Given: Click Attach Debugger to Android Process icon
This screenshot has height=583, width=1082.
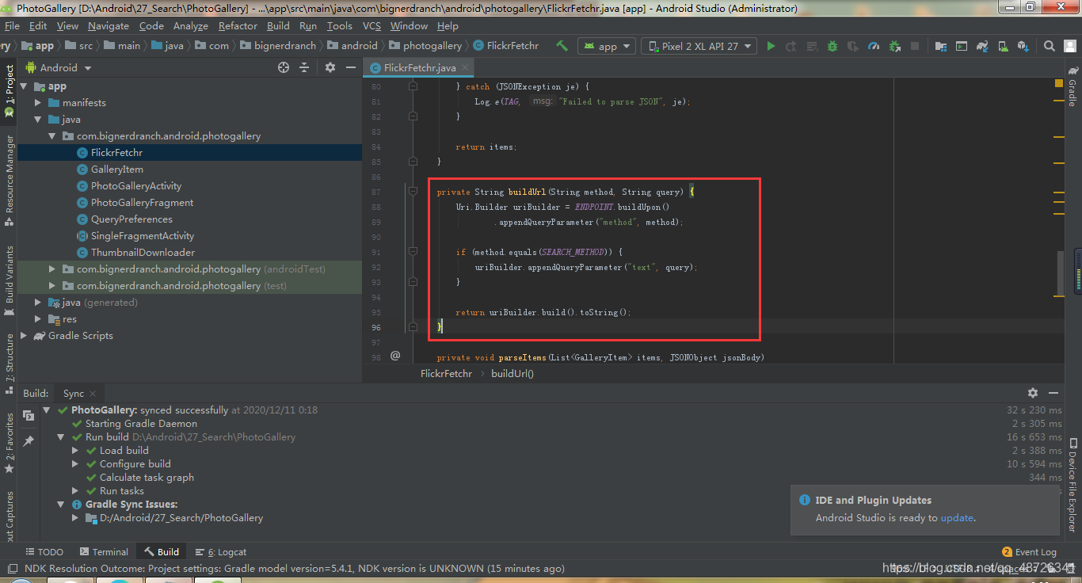Looking at the screenshot, I should pos(894,46).
